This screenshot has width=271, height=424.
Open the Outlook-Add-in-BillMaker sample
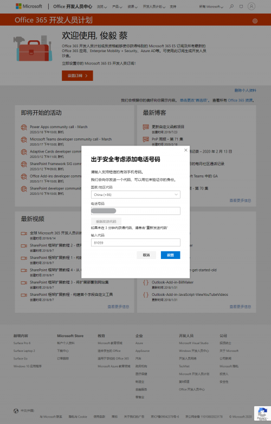point(172,282)
